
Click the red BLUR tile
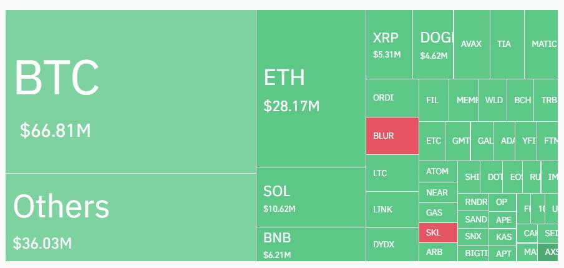tap(392, 136)
